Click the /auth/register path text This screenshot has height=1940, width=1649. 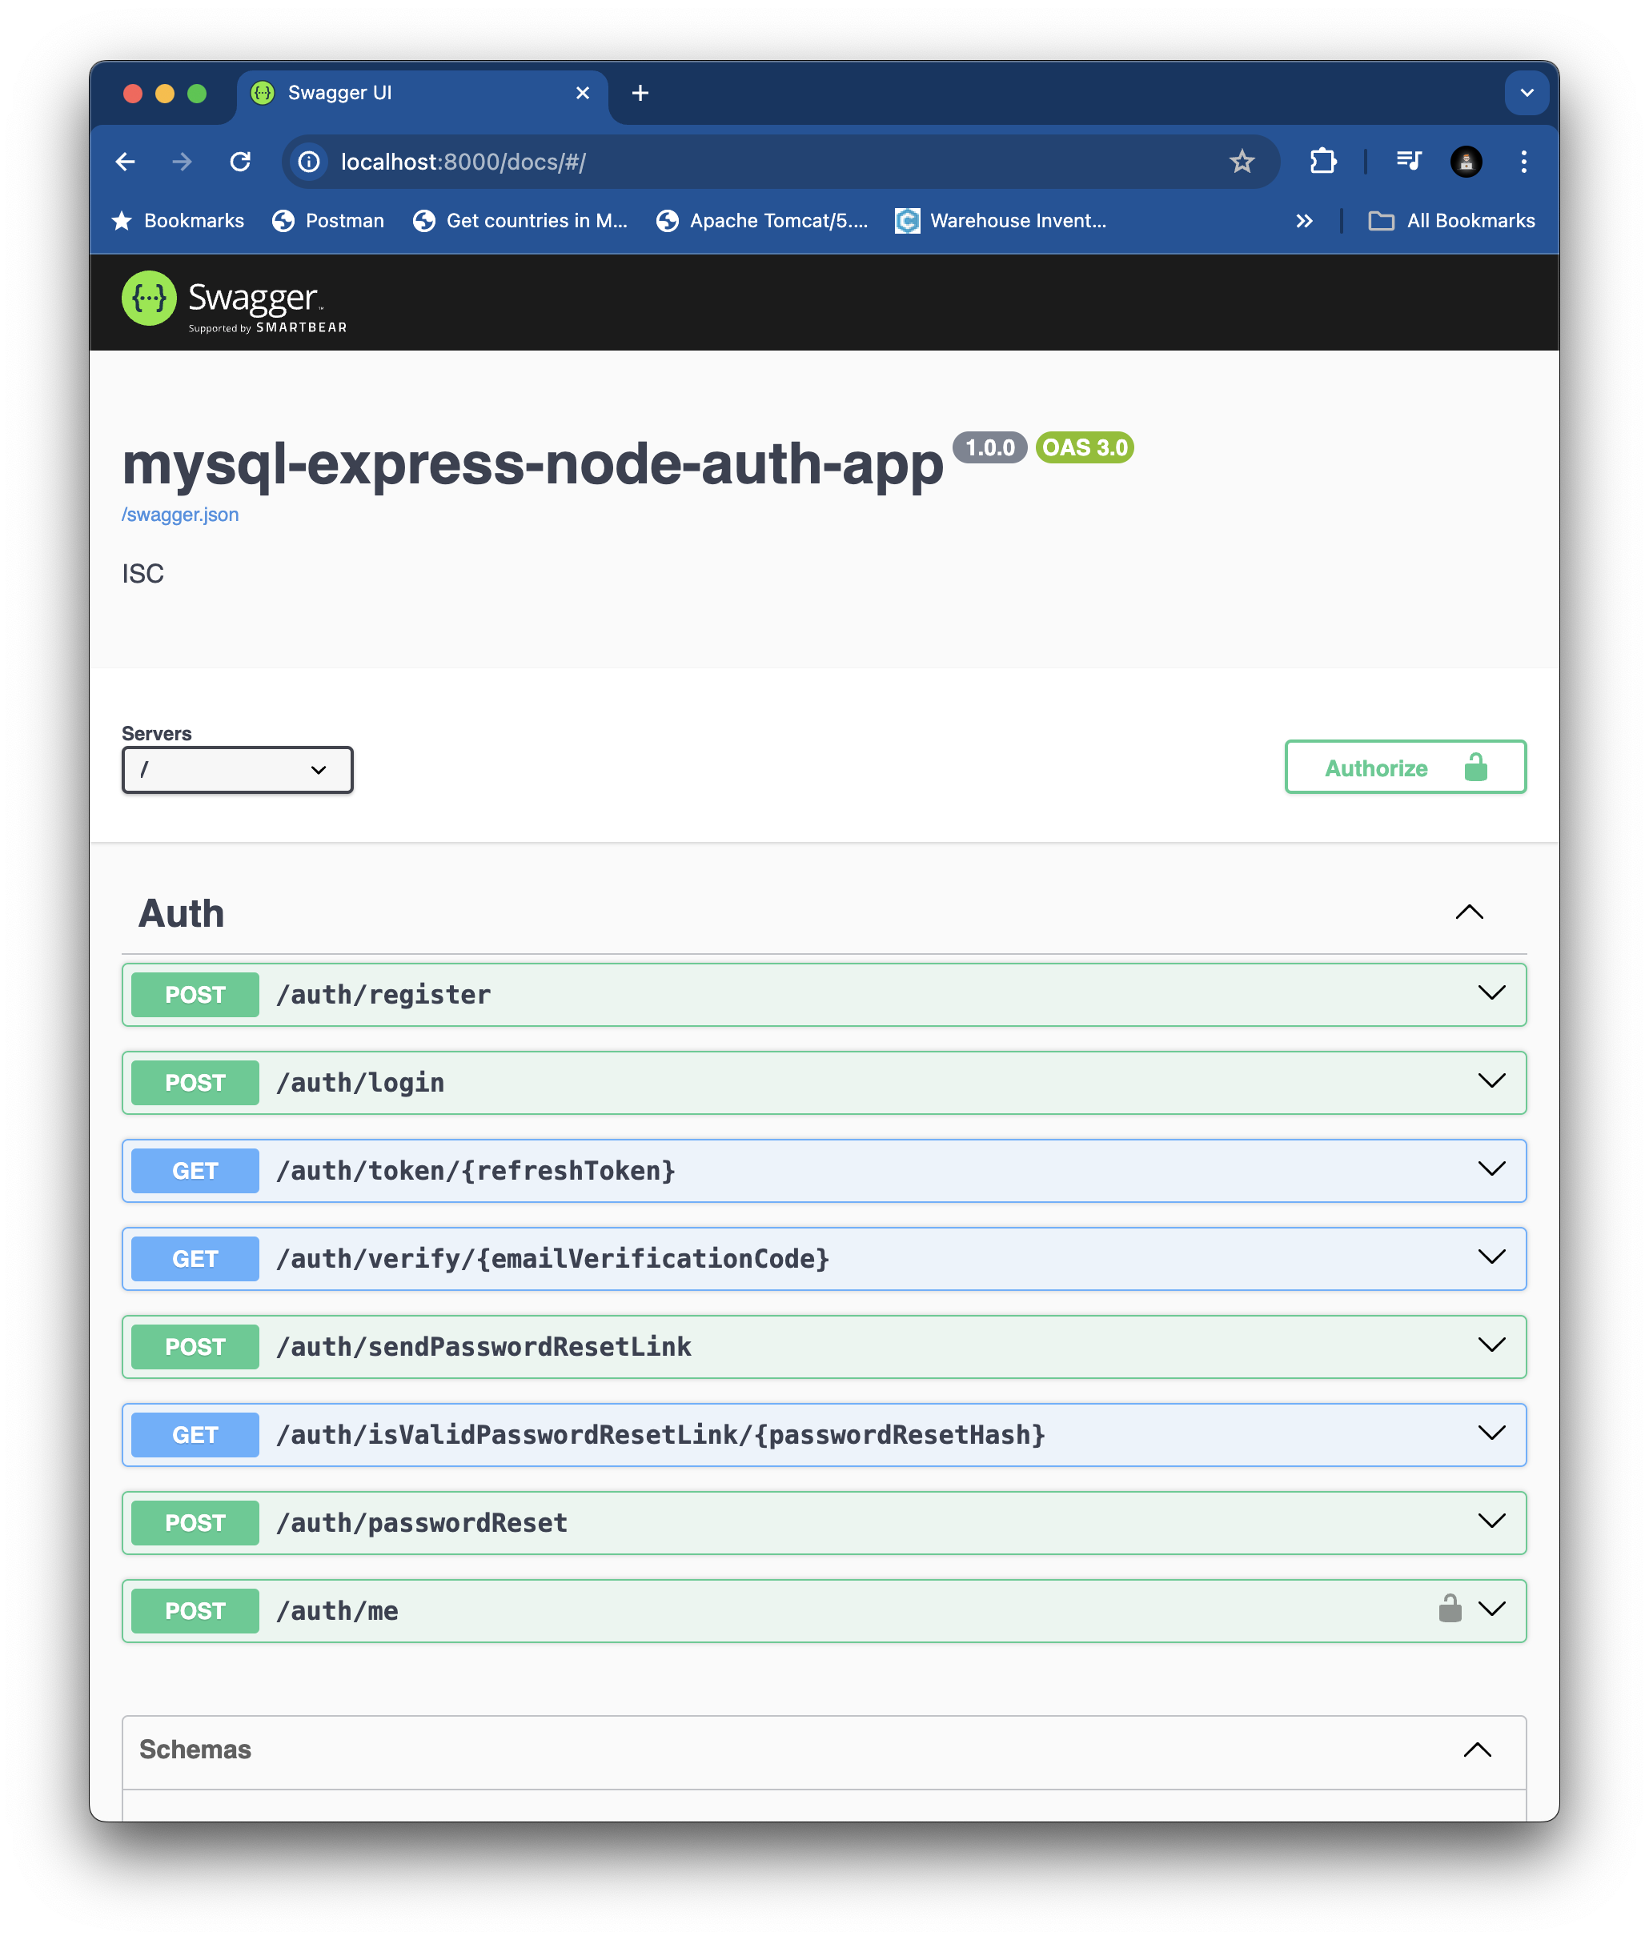point(383,994)
